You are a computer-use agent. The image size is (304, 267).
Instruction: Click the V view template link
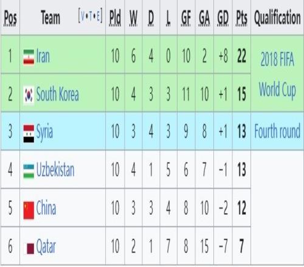(x=83, y=16)
